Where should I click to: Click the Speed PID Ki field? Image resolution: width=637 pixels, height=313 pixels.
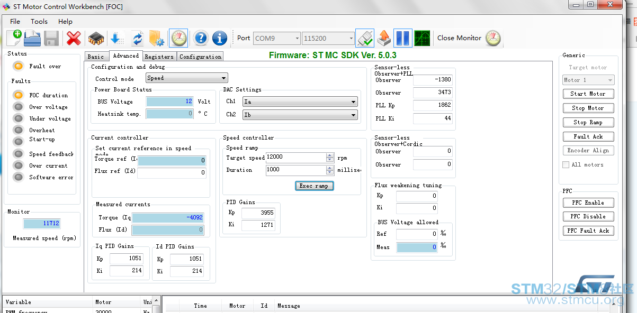258,225
